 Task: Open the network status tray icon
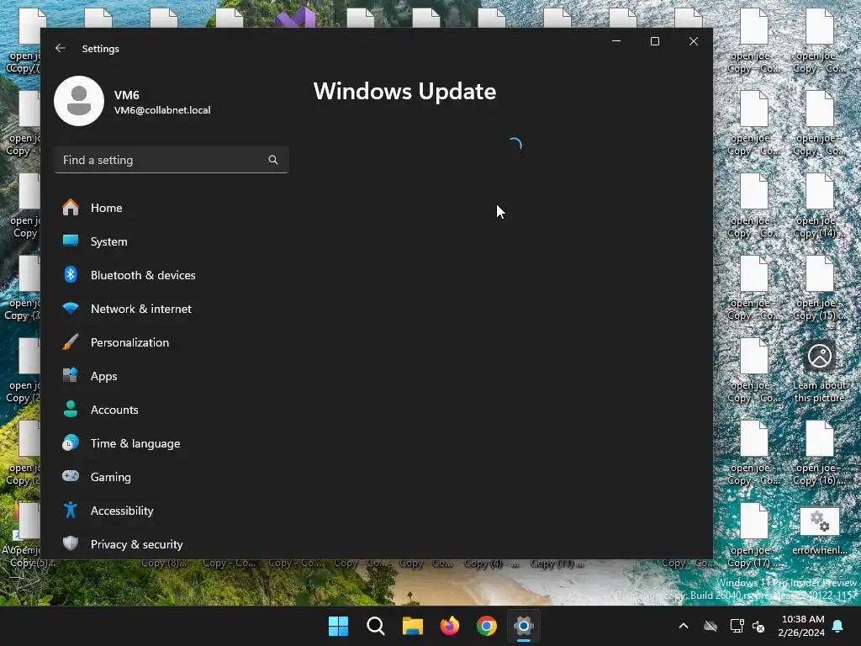pos(737,626)
